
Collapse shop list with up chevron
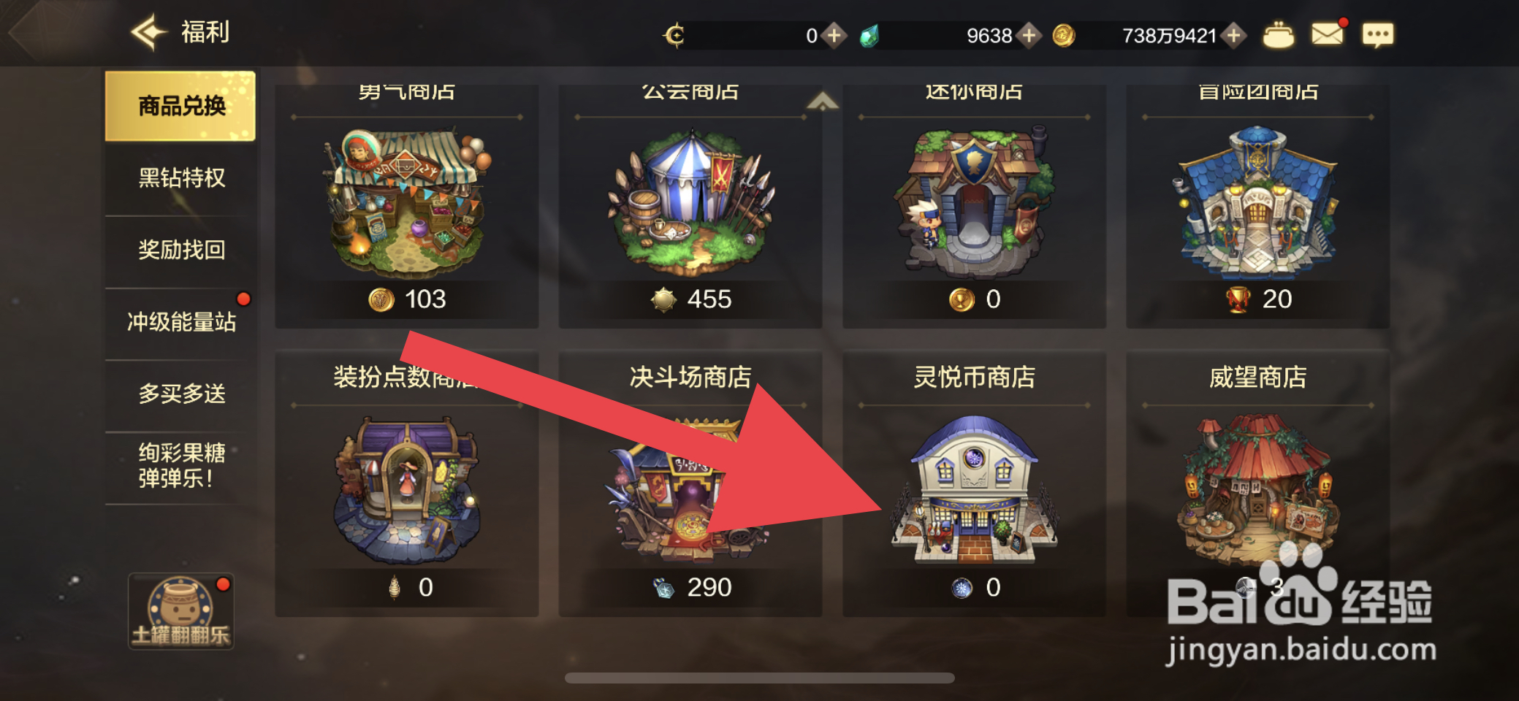823,101
